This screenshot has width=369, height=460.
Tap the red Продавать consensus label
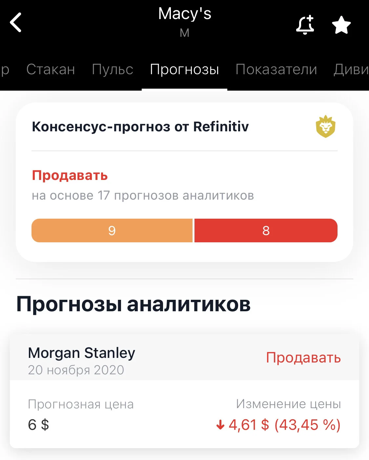(x=70, y=175)
